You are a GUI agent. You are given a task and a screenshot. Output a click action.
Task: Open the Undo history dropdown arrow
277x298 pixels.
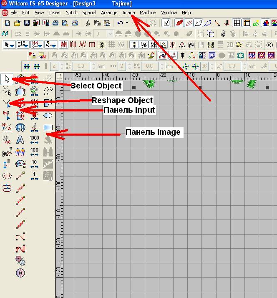[127, 23]
